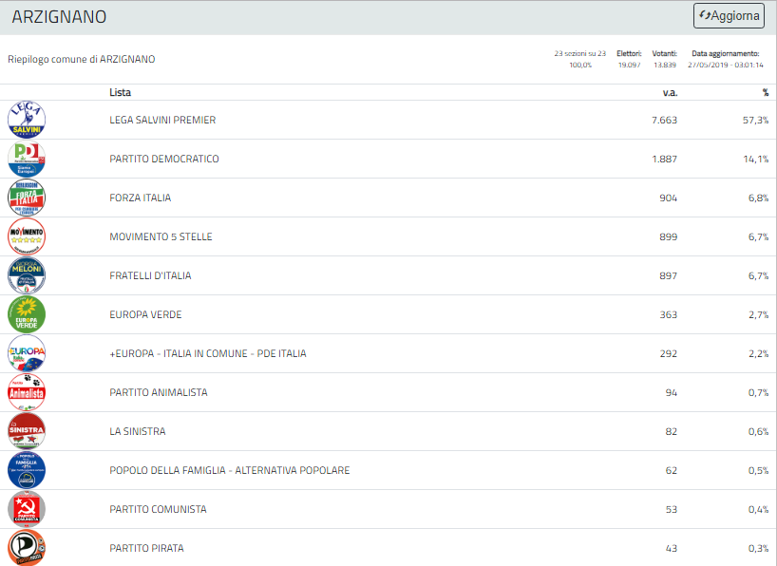Click the 0,6% percentage value
The height and width of the screenshot is (566, 777).
(759, 431)
